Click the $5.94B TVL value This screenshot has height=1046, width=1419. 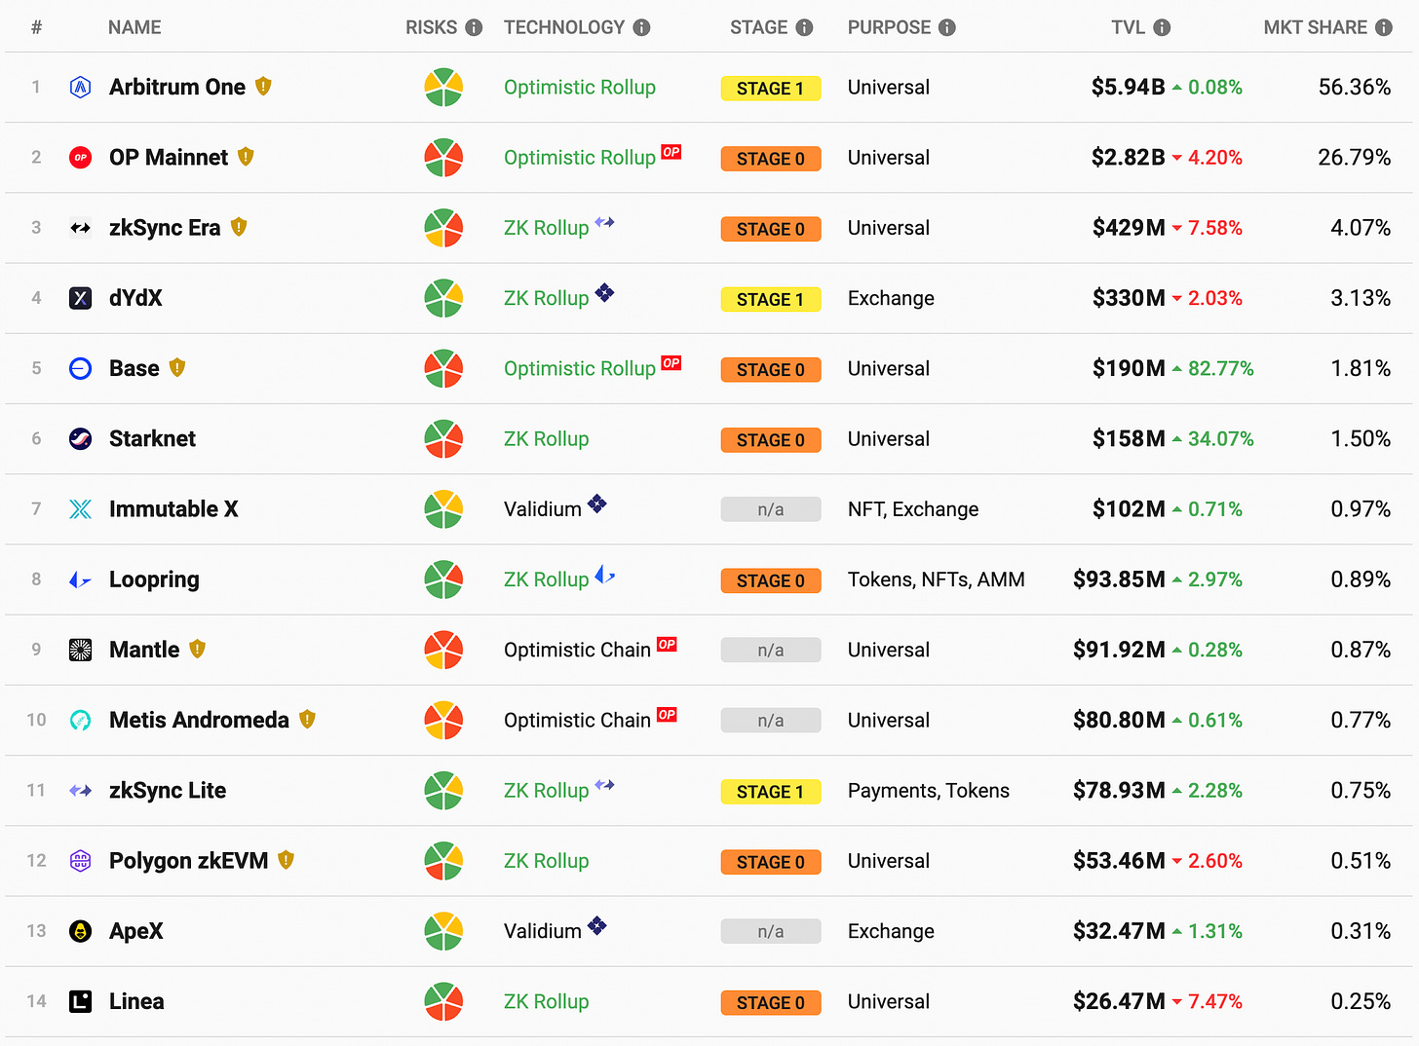coord(1129,88)
